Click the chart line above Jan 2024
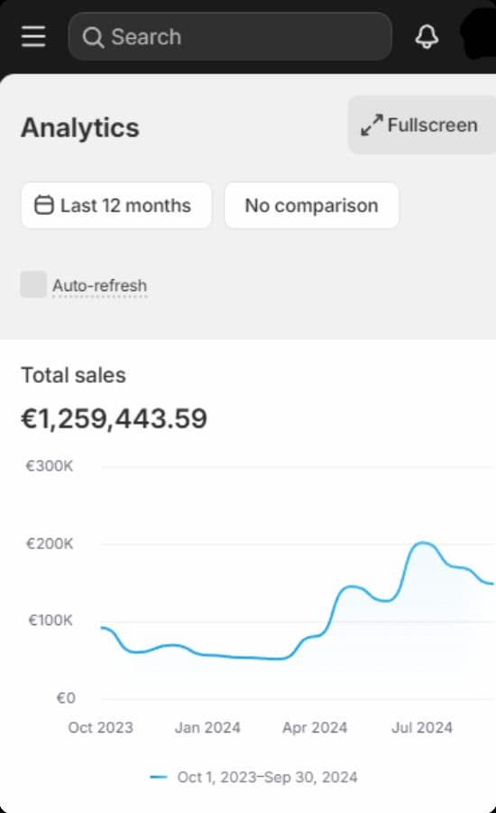 [x=207, y=655]
